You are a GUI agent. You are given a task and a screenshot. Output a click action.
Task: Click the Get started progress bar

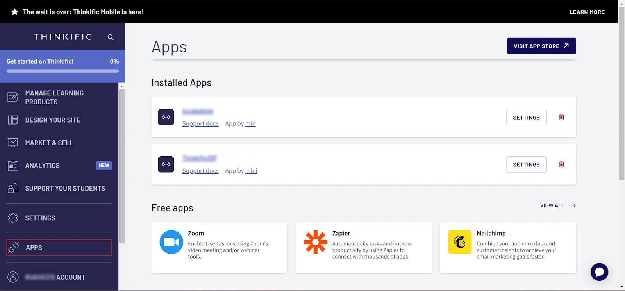[62, 71]
